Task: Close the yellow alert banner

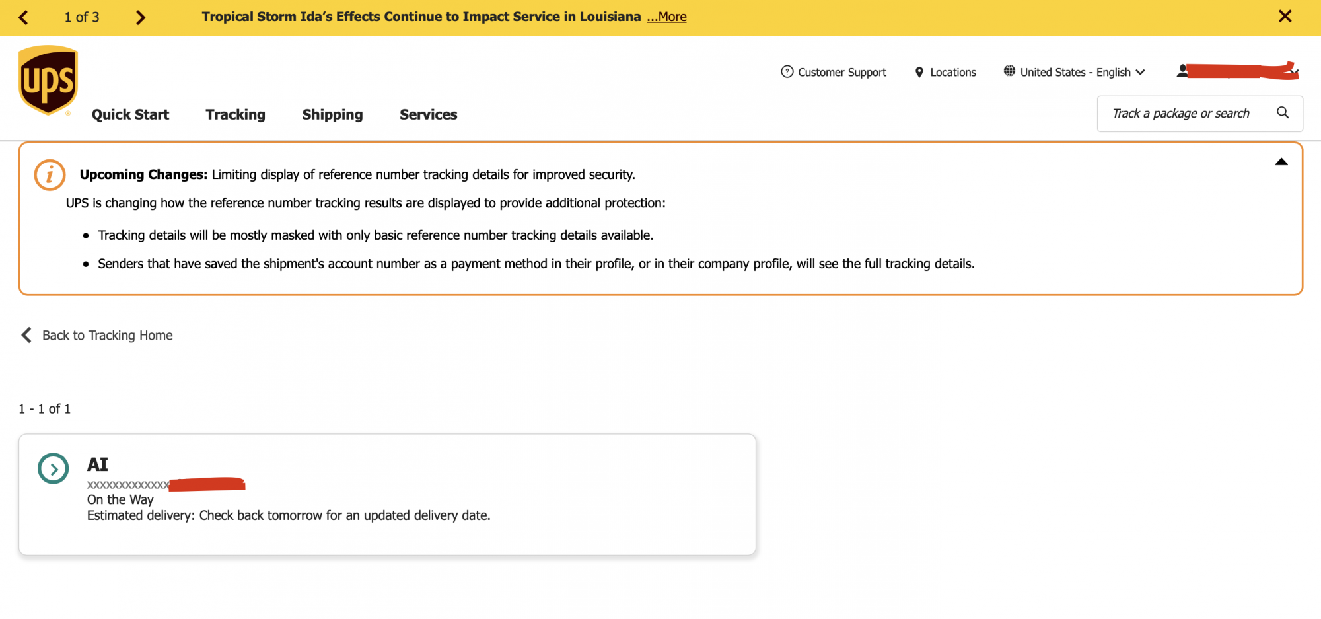Action: pyautogui.click(x=1285, y=16)
